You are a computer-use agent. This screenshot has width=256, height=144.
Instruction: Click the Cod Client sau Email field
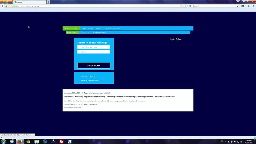tap(94, 47)
